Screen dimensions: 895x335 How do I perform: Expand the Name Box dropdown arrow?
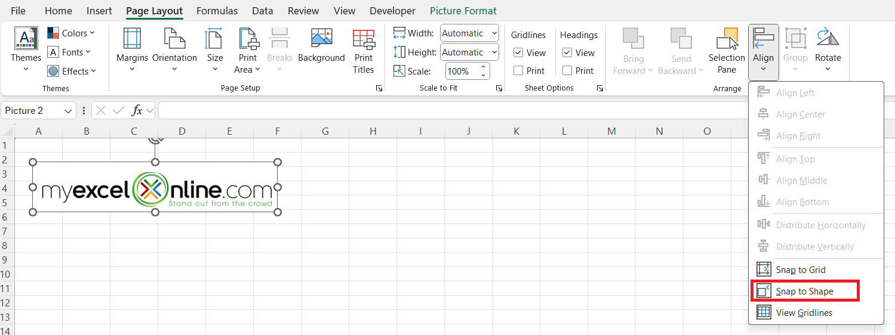point(69,111)
